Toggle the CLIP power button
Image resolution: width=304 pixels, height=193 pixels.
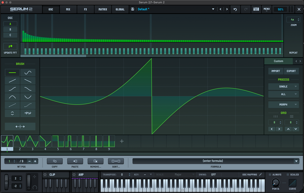click(x=45, y=175)
